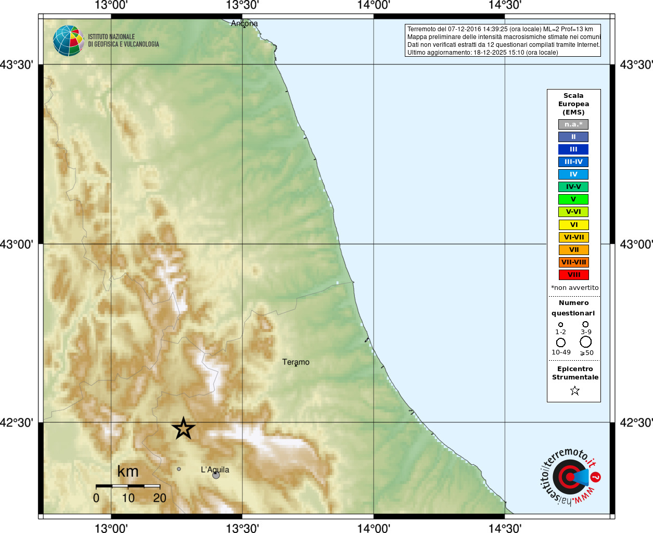The width and height of the screenshot is (653, 533).
Task: Click the 1-2 questionnaires circle symbol
Action: [560, 325]
